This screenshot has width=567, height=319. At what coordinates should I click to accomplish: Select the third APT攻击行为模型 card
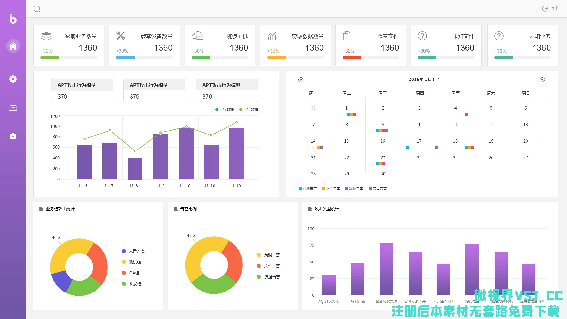tap(227, 90)
